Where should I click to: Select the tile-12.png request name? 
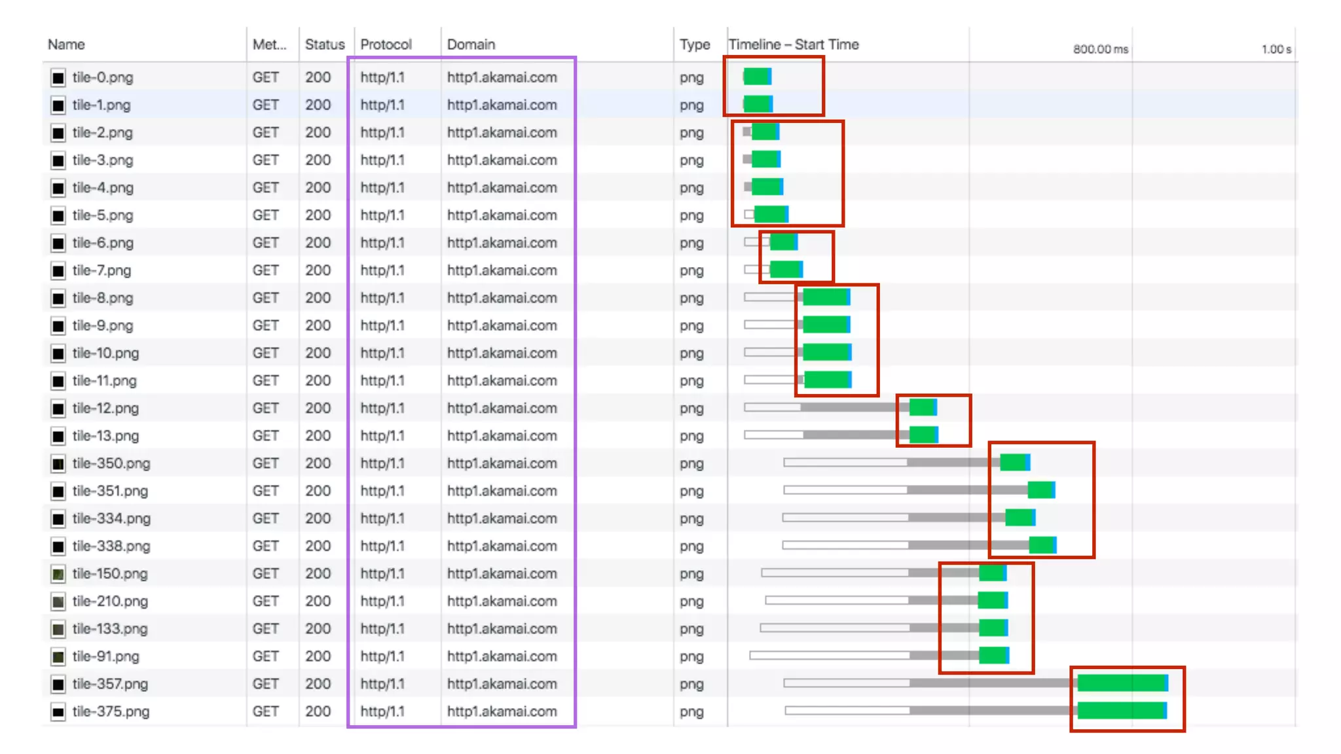(x=105, y=408)
